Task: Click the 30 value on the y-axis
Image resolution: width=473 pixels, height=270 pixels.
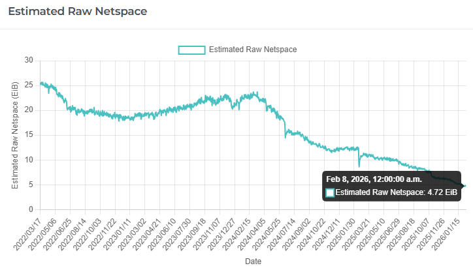Action: point(29,60)
